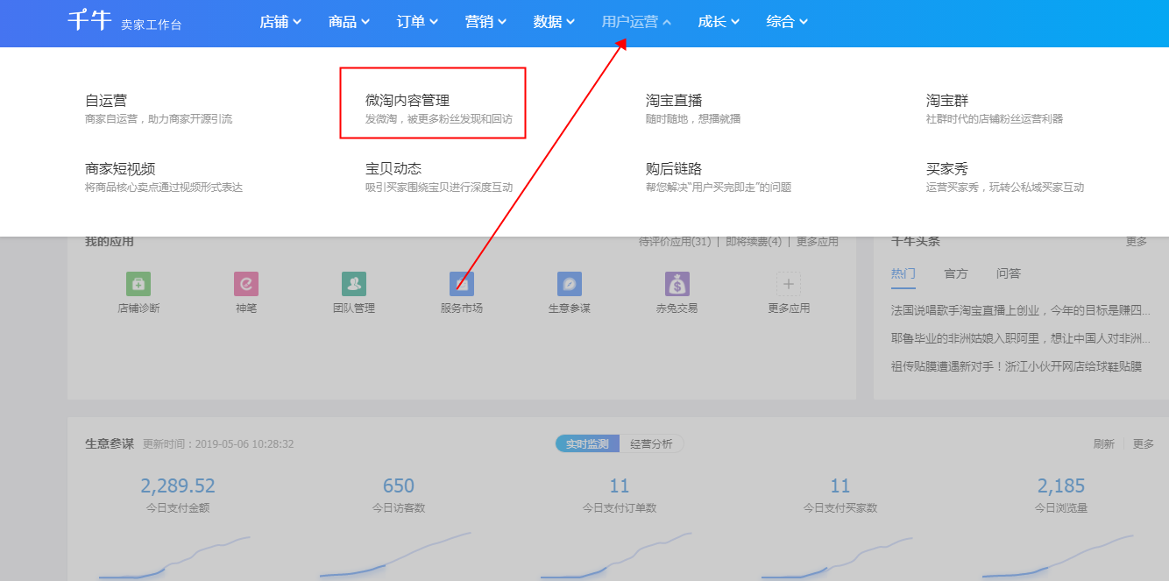This screenshot has width=1169, height=581.
Task: Open the 神笔 app icon
Action: pos(246,284)
